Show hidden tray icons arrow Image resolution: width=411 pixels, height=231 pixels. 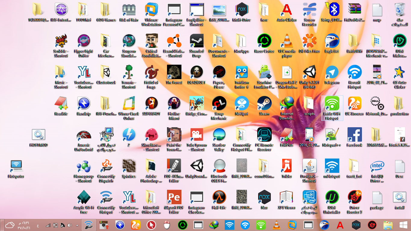click(77, 225)
